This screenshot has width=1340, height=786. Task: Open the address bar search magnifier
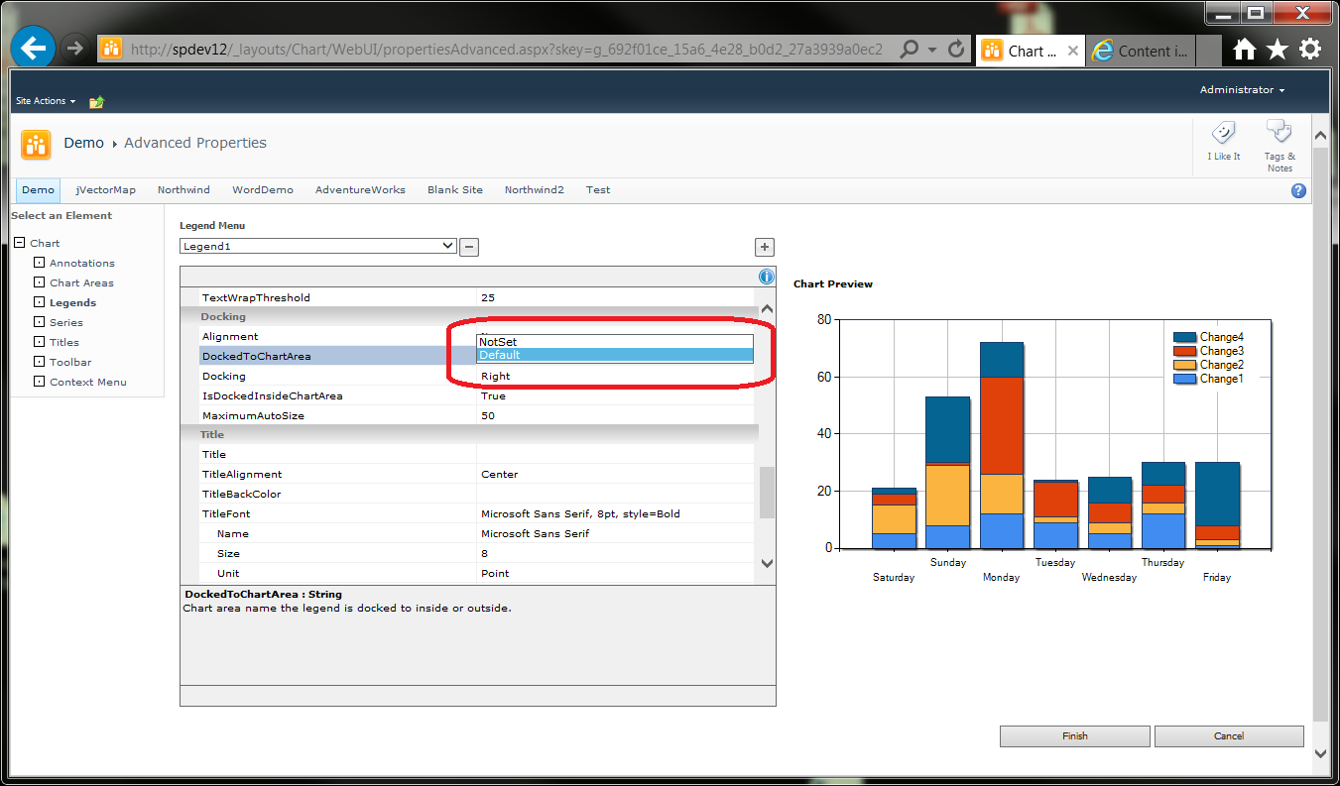point(909,49)
